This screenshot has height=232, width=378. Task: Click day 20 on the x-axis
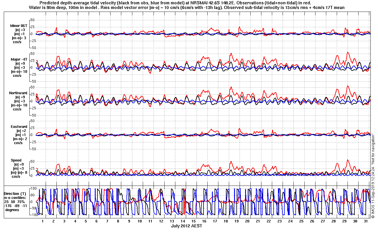[x=247, y=221]
